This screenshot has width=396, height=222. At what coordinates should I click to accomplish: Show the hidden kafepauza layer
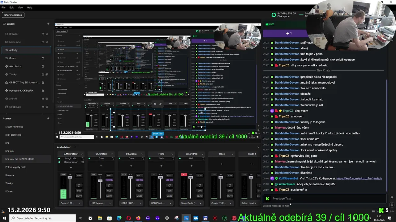[47, 107]
